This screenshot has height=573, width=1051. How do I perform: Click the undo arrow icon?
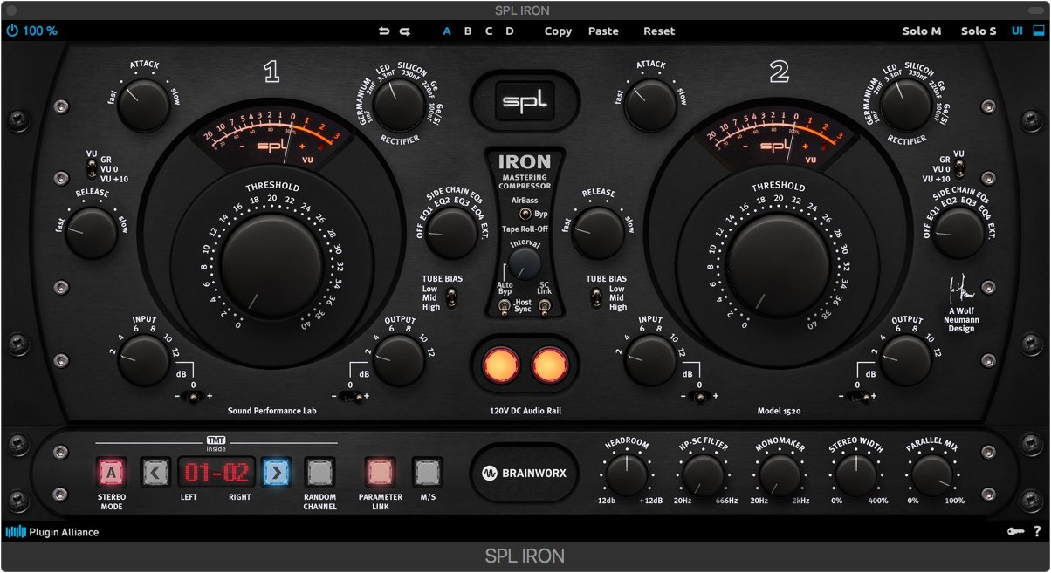384,31
